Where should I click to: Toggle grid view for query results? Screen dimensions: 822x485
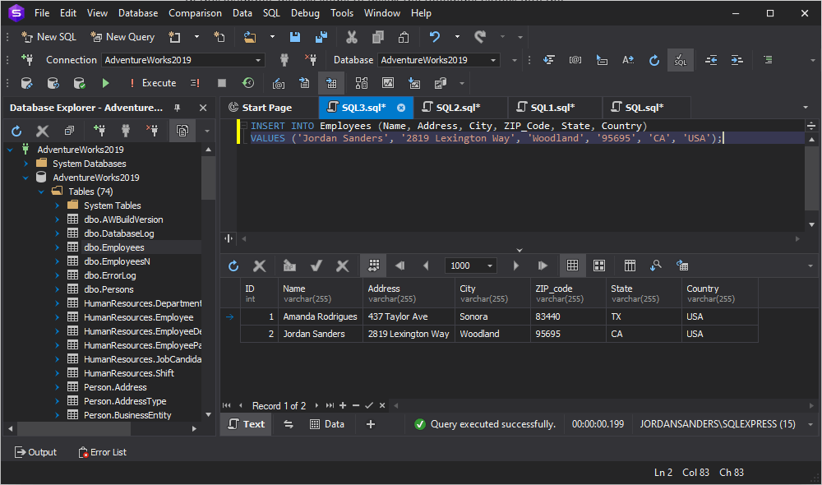tap(572, 265)
